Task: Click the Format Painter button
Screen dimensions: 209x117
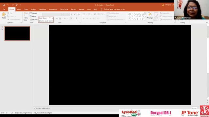Action: coord(14,19)
